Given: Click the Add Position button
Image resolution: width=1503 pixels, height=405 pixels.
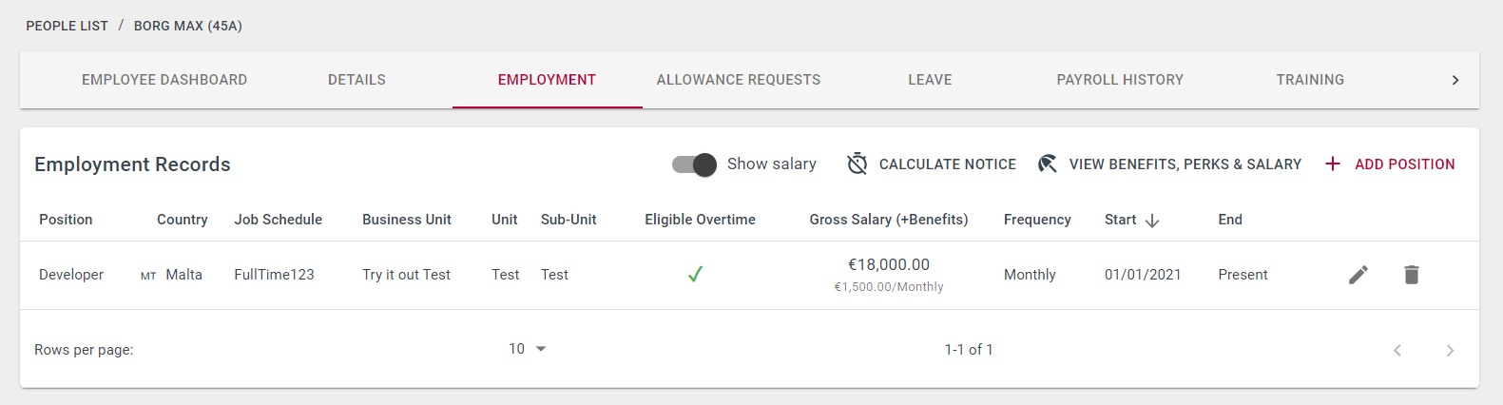Looking at the screenshot, I should [1390, 164].
